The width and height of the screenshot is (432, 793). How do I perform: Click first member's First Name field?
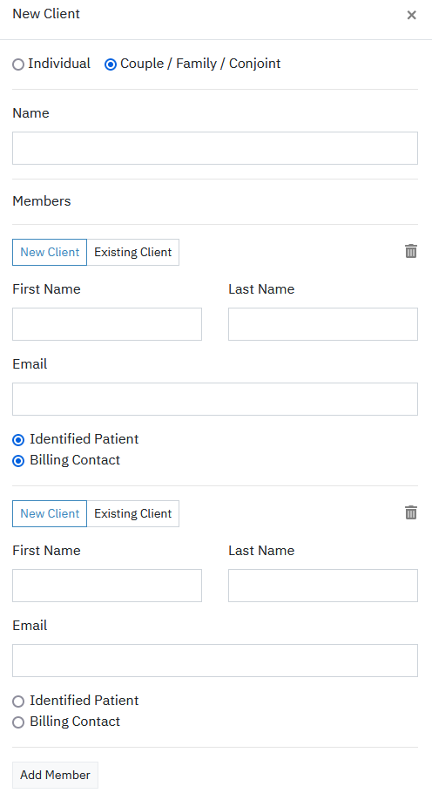(x=107, y=324)
